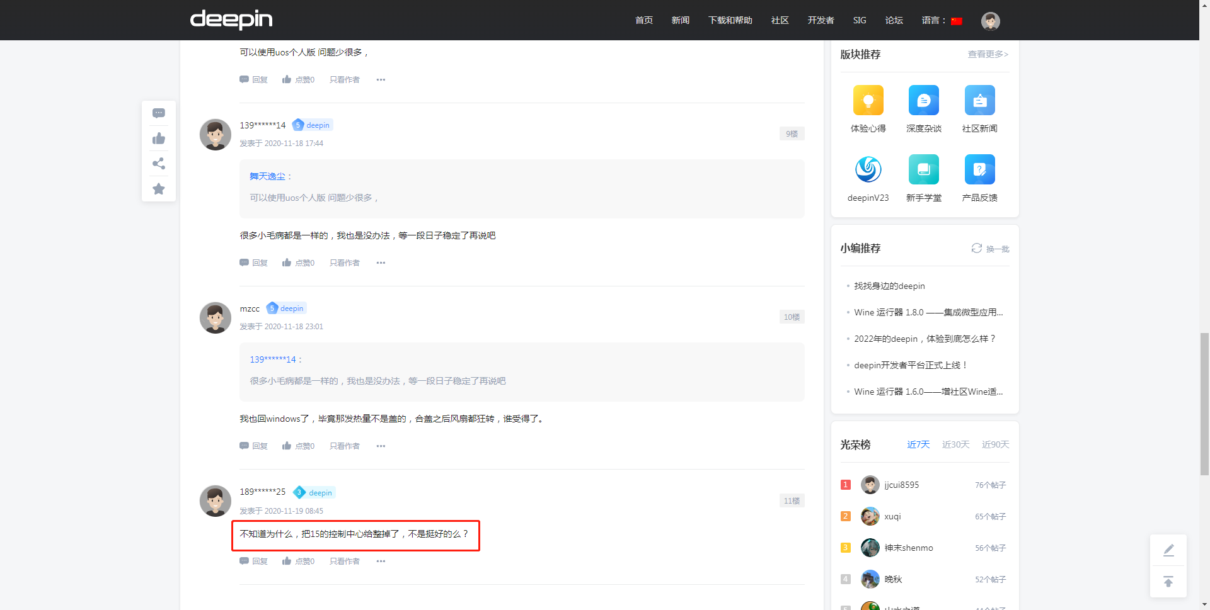Open the user avatar in the top navigation

990,21
